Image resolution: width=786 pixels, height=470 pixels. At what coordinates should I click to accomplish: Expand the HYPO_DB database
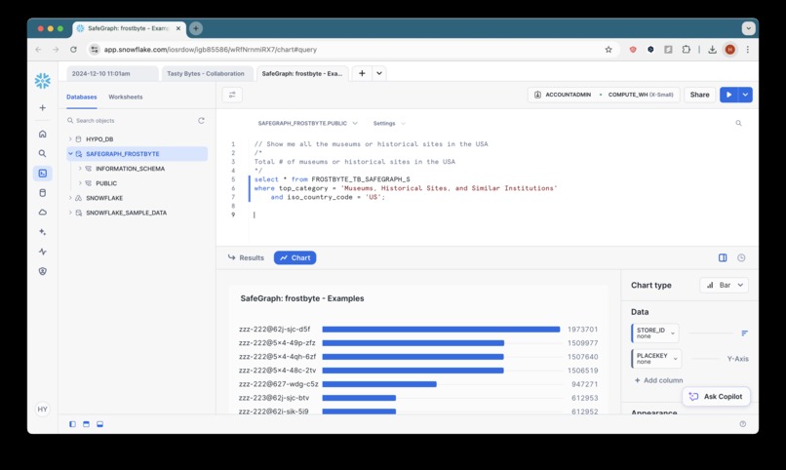[x=70, y=138]
